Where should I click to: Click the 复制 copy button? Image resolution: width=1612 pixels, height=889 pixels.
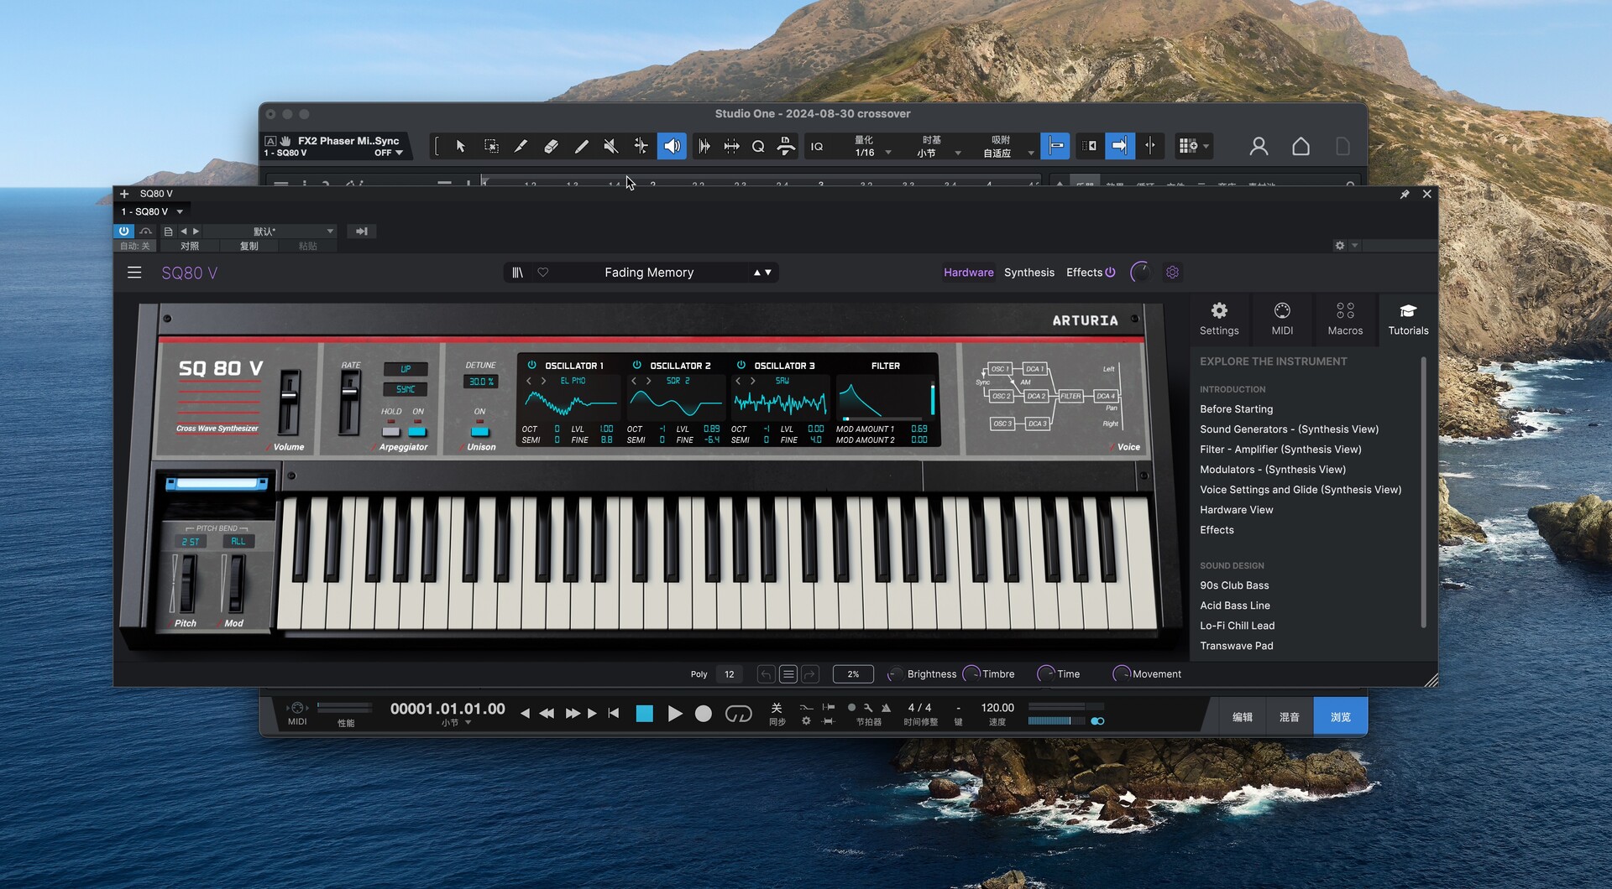249,246
